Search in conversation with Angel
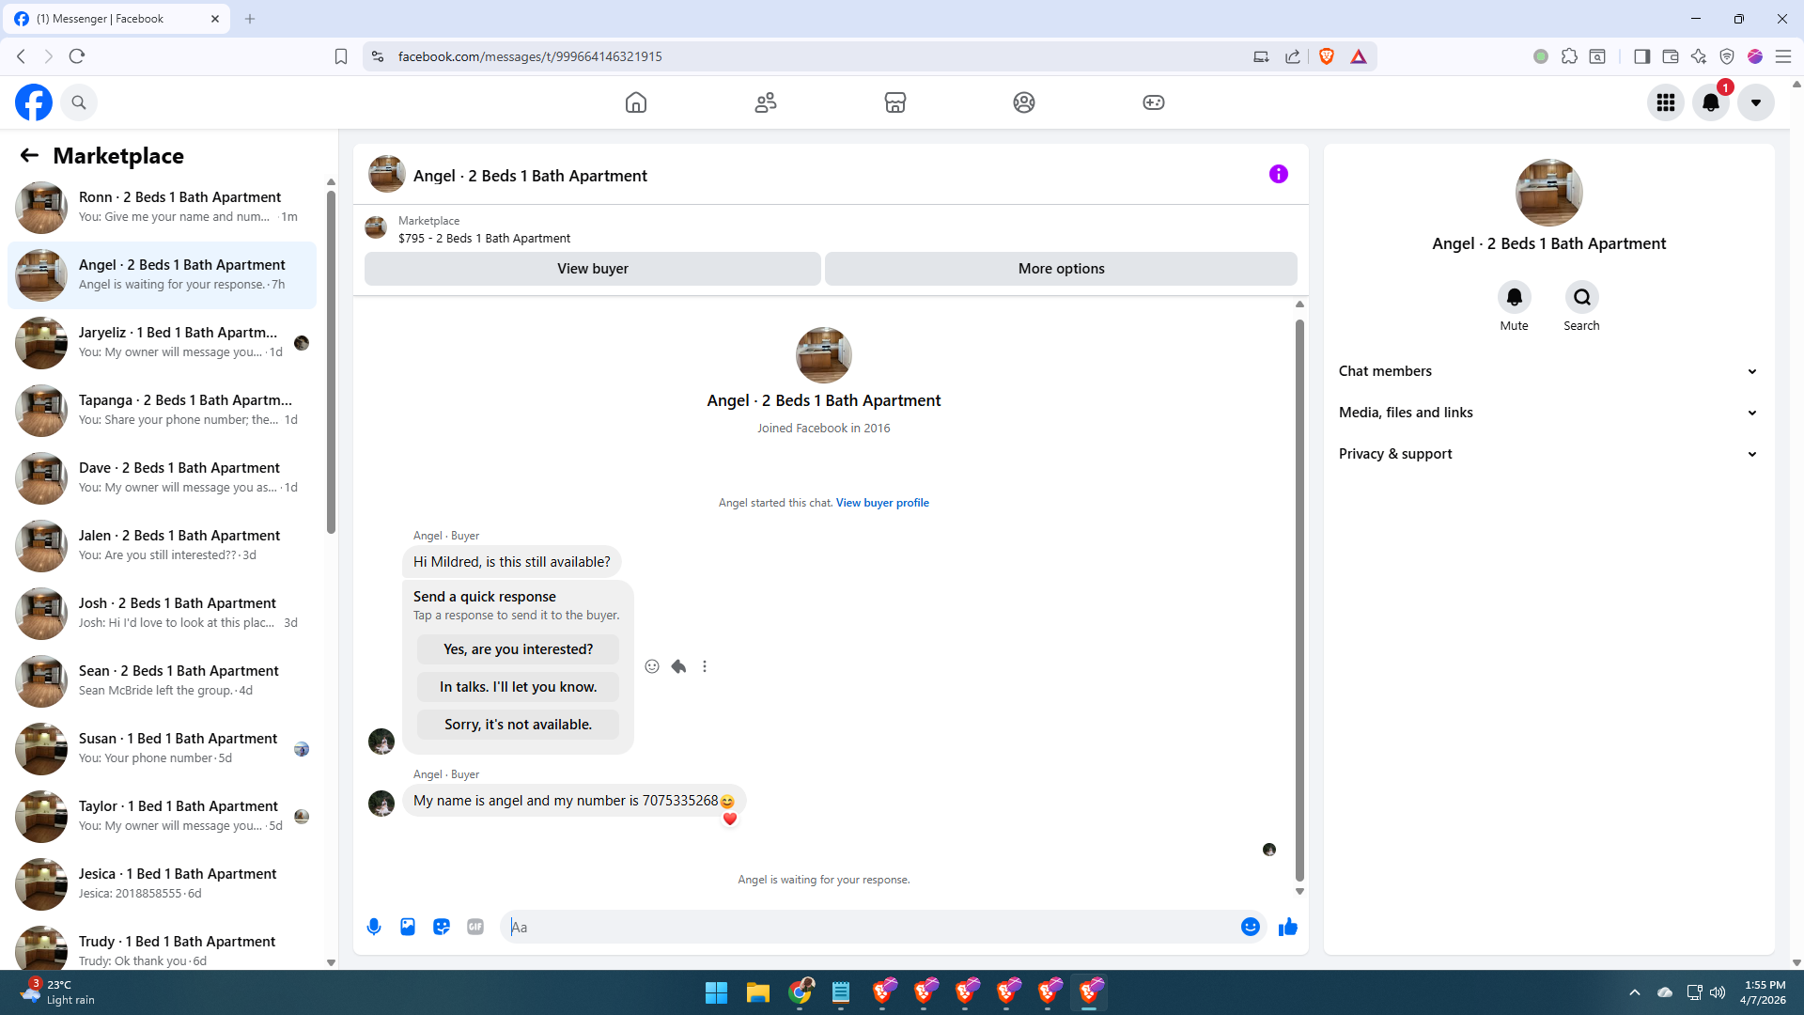The image size is (1804, 1015). (x=1582, y=298)
